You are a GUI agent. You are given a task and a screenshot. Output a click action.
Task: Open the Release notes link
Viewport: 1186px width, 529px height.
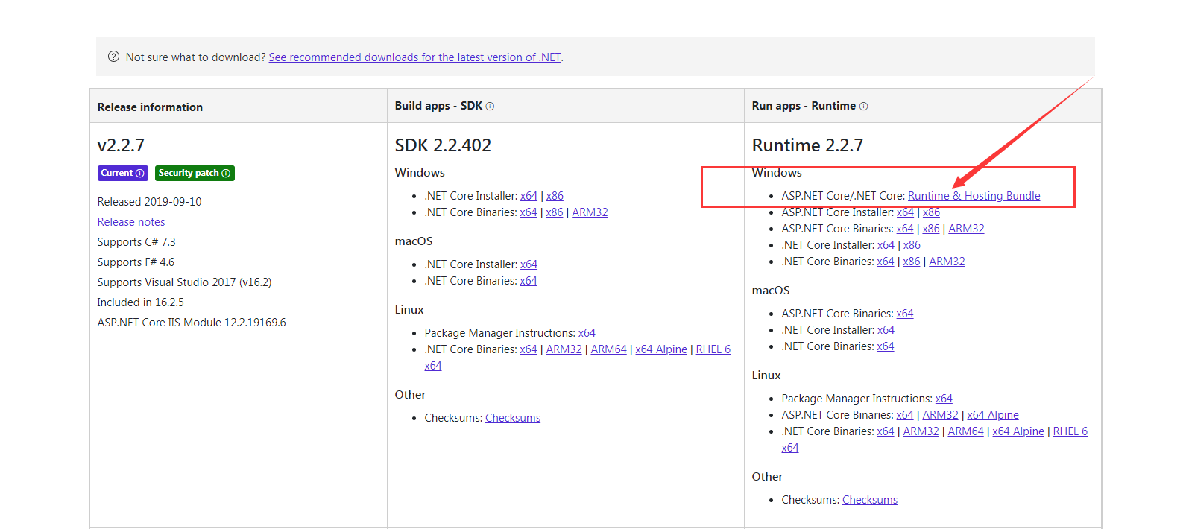coord(131,222)
